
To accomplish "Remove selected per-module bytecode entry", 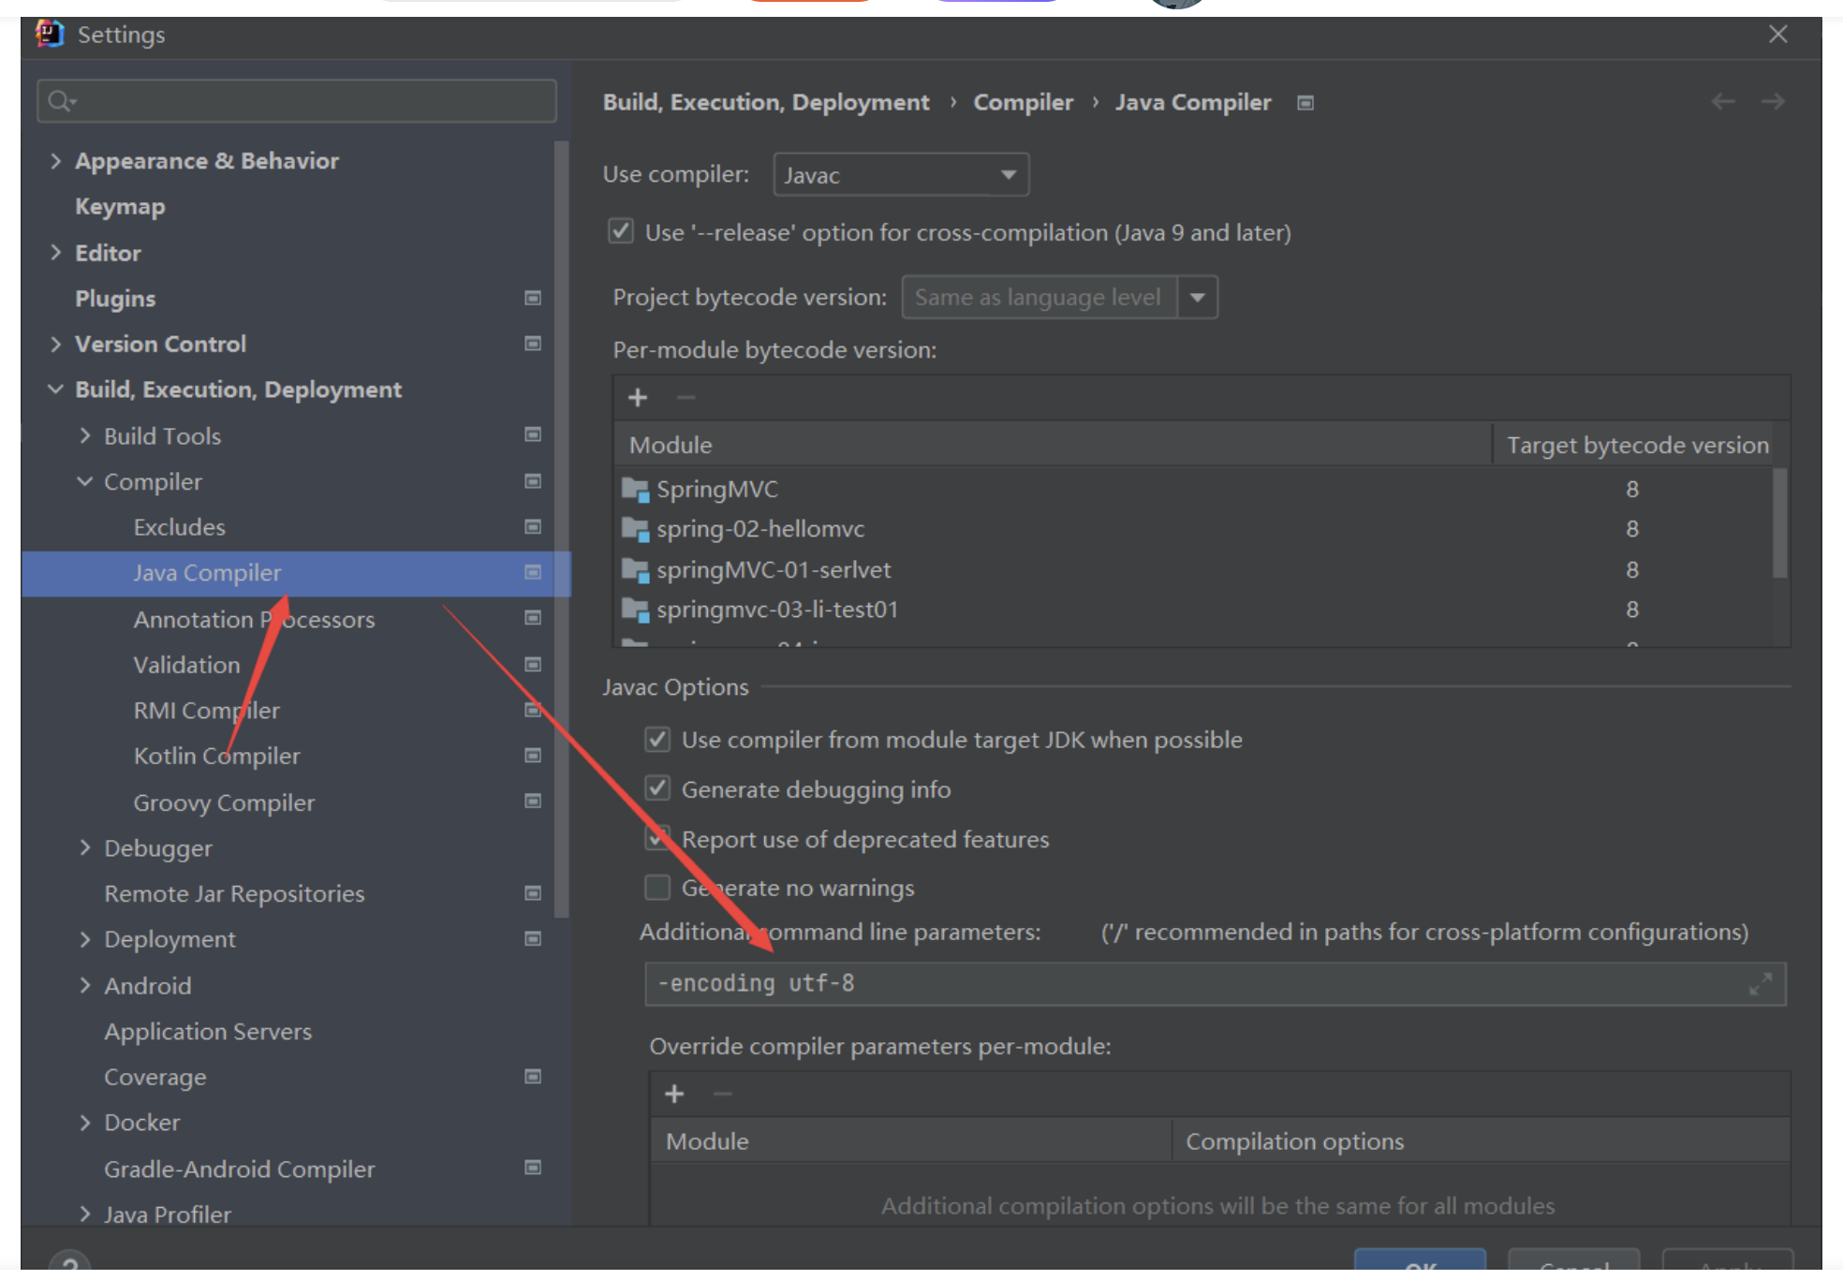I will click(686, 398).
